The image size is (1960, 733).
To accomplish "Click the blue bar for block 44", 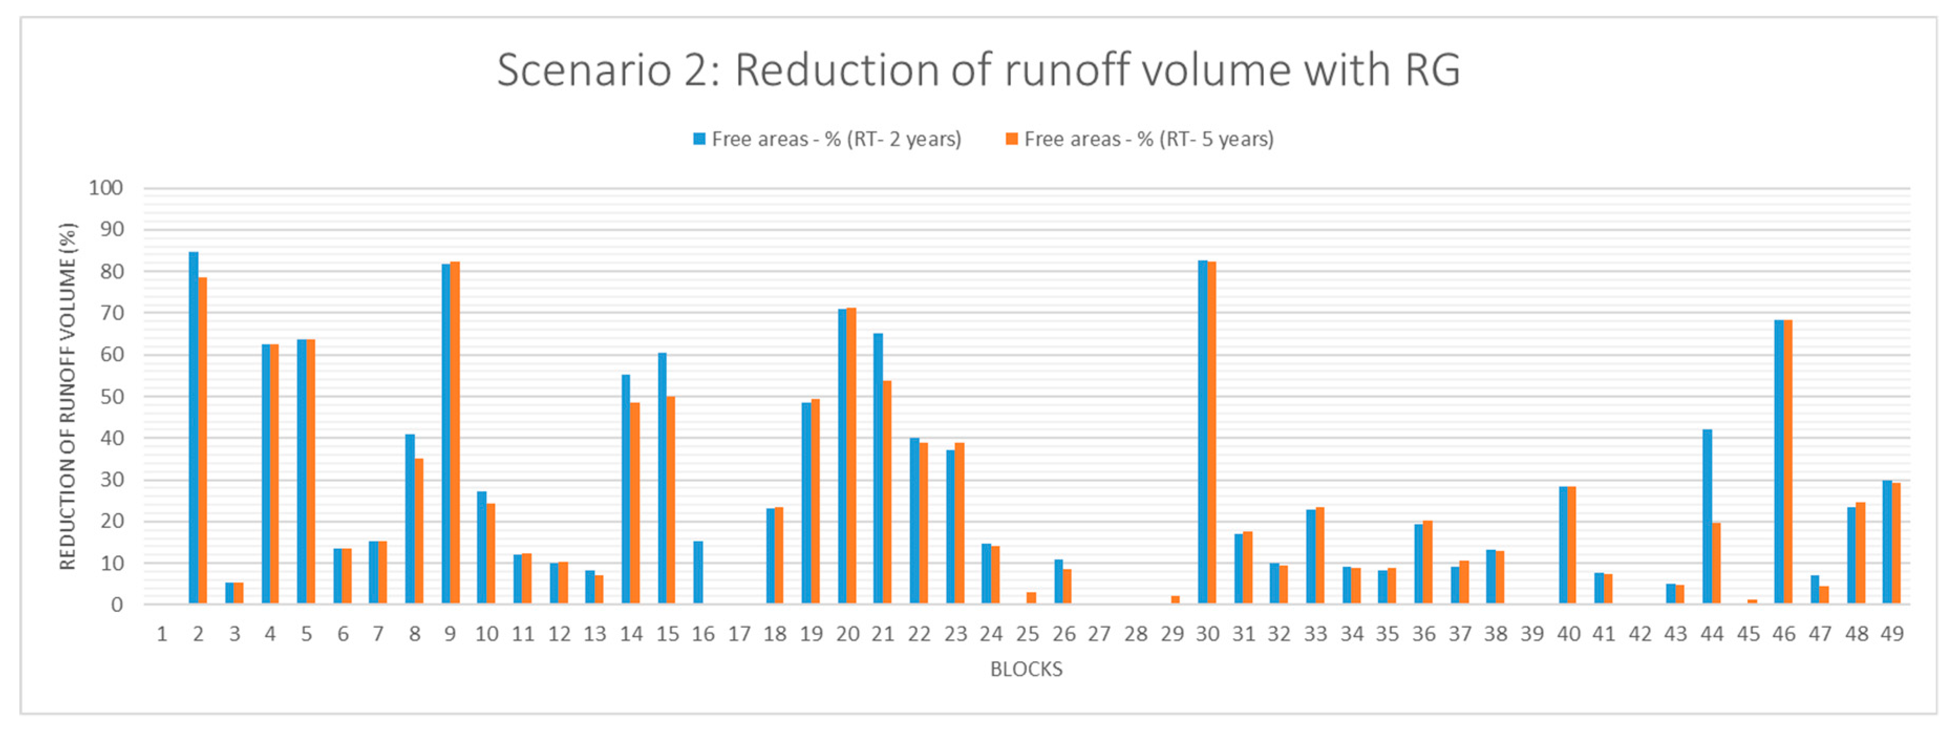I will (1707, 516).
